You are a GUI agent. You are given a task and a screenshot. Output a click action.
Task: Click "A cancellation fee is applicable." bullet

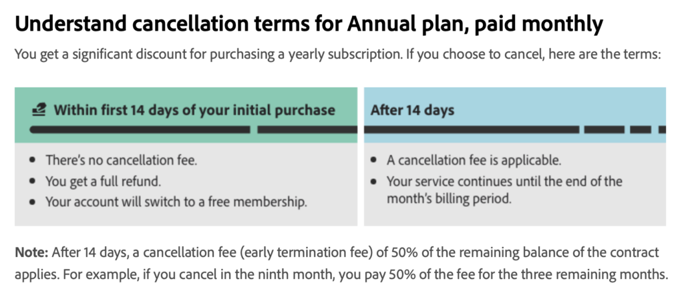[x=474, y=161]
